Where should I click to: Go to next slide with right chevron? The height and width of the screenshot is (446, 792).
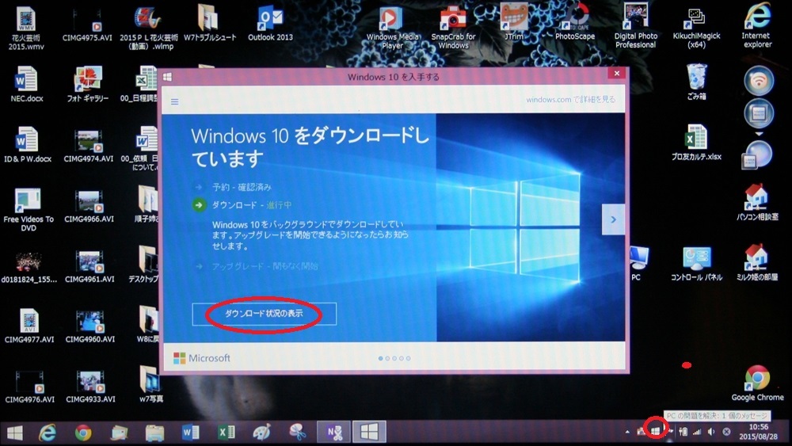pos(613,219)
